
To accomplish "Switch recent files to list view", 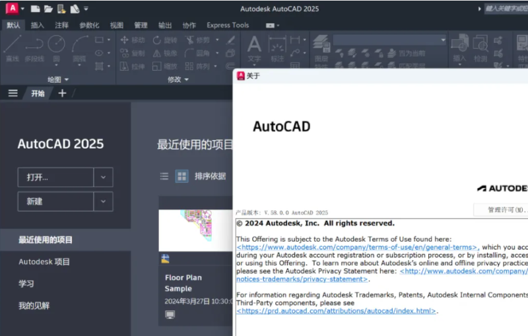I will click(x=164, y=176).
